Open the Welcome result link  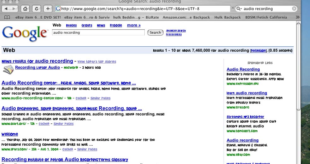click(10, 134)
